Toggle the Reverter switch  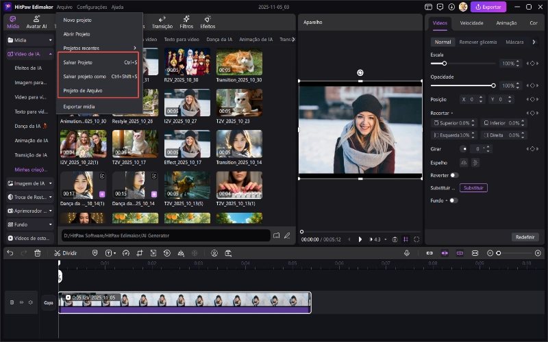pos(454,175)
